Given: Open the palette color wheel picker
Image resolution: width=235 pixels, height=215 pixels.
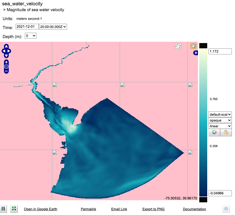Looking at the screenshot, I should (x=214, y=132).
